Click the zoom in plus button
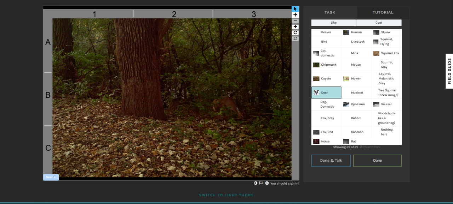453x204 pixels. click(295, 27)
